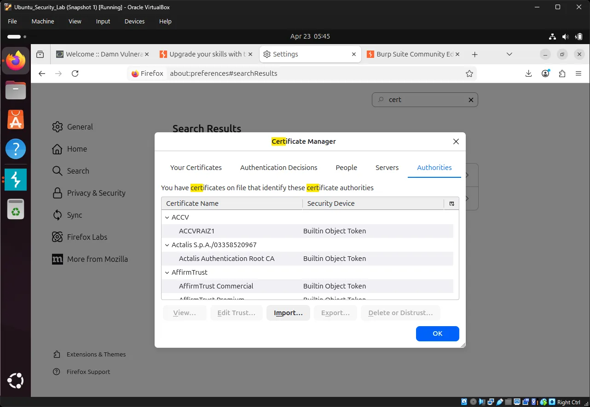Switch to the Your Certificates tab
Image resolution: width=590 pixels, height=407 pixels.
pyautogui.click(x=196, y=168)
